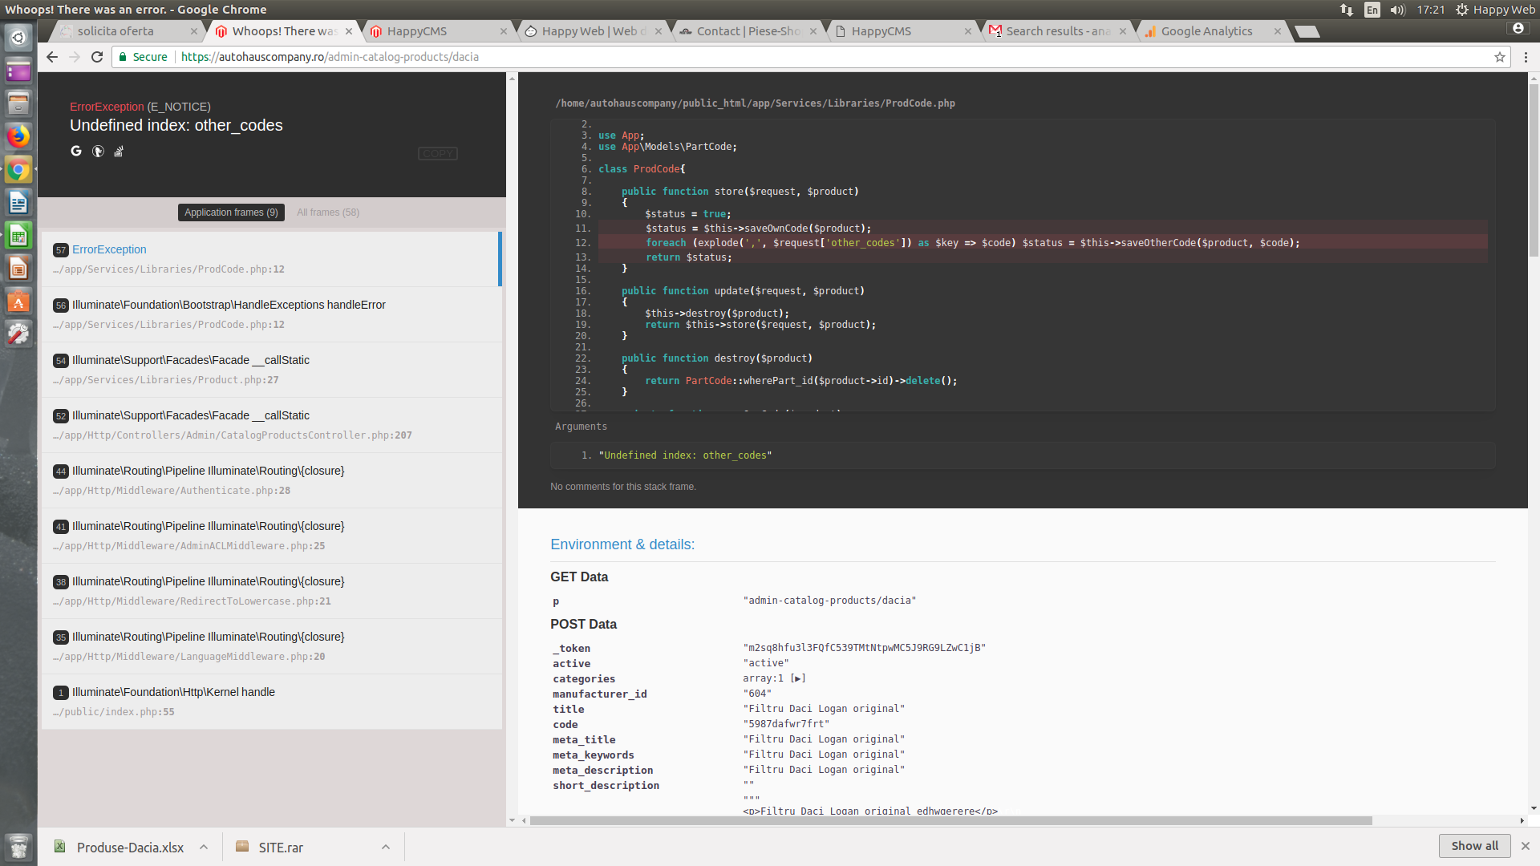This screenshot has height=866, width=1540.
Task: Open Ubuntu Software Center
Action: coord(18,301)
